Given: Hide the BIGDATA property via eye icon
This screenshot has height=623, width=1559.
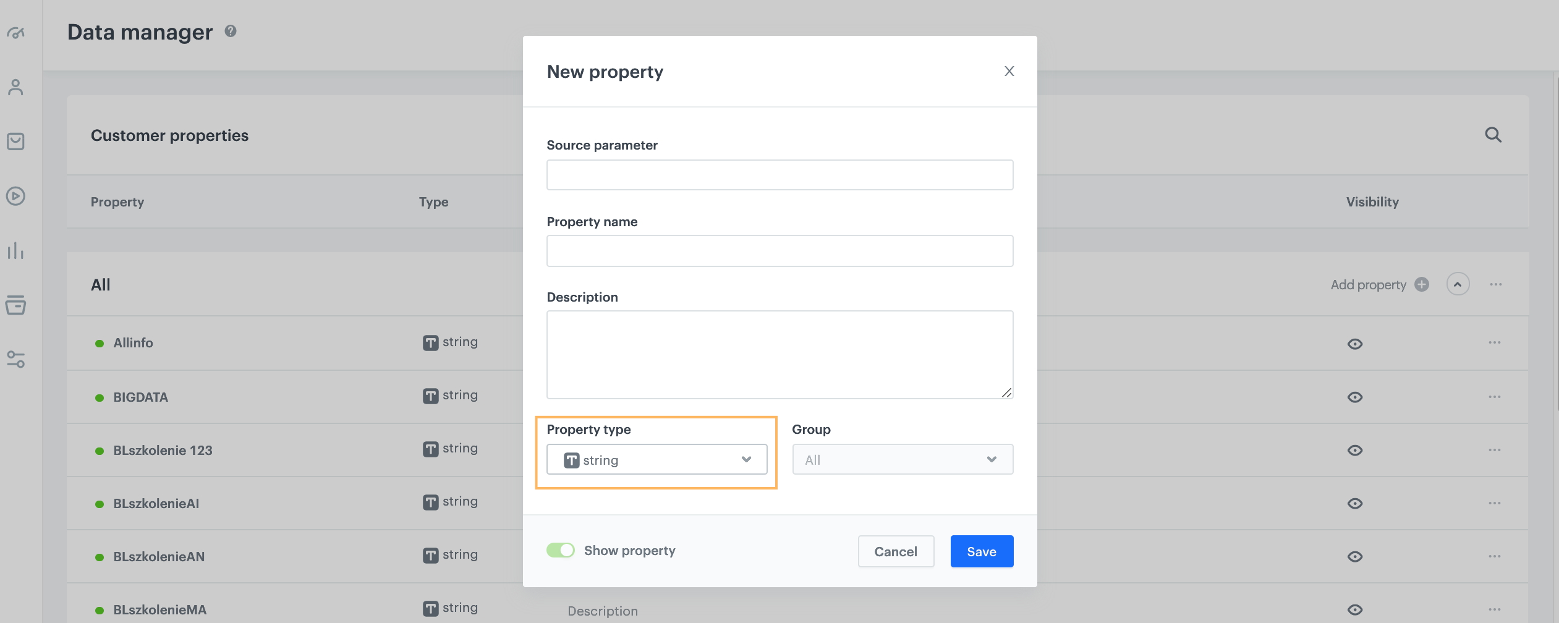Looking at the screenshot, I should click(x=1354, y=397).
